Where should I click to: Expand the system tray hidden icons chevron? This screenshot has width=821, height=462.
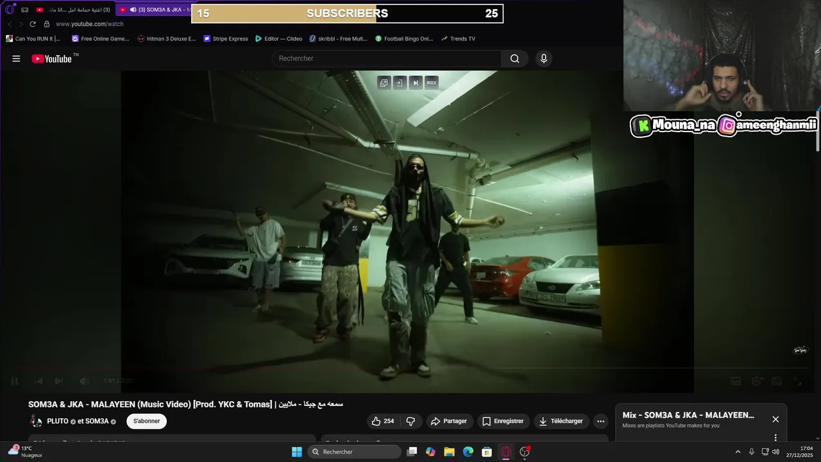coord(738,452)
